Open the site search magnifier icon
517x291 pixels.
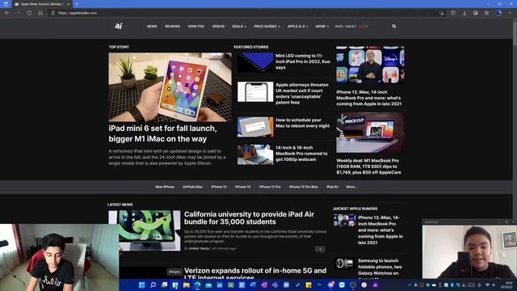pos(394,26)
